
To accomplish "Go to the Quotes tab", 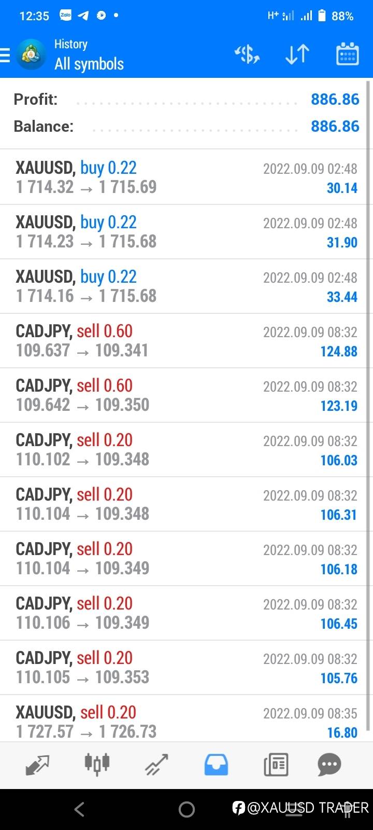I will point(37,765).
